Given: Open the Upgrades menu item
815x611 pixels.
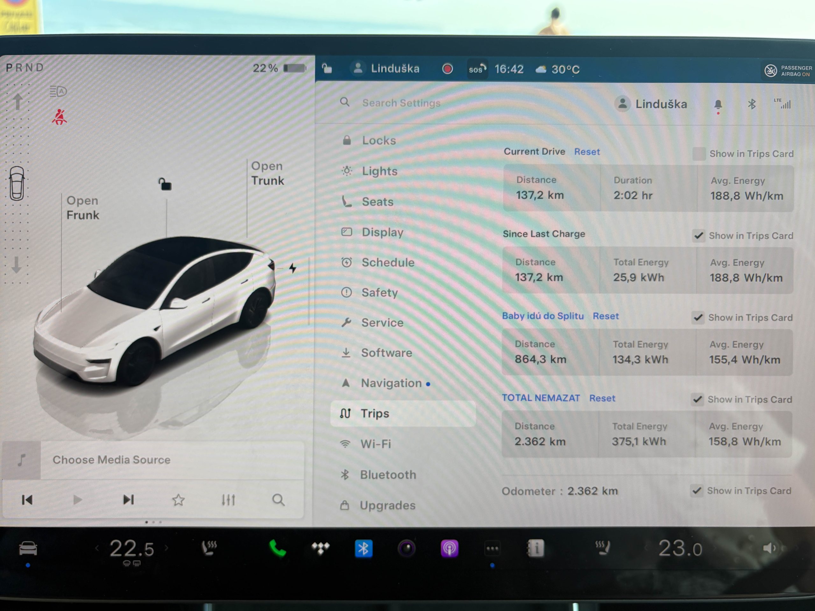Looking at the screenshot, I should click(403, 505).
